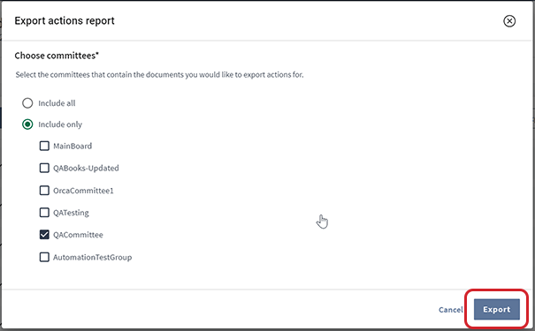Tick the QABooks-Updated checkbox
This screenshot has width=535, height=331.
pyautogui.click(x=44, y=168)
